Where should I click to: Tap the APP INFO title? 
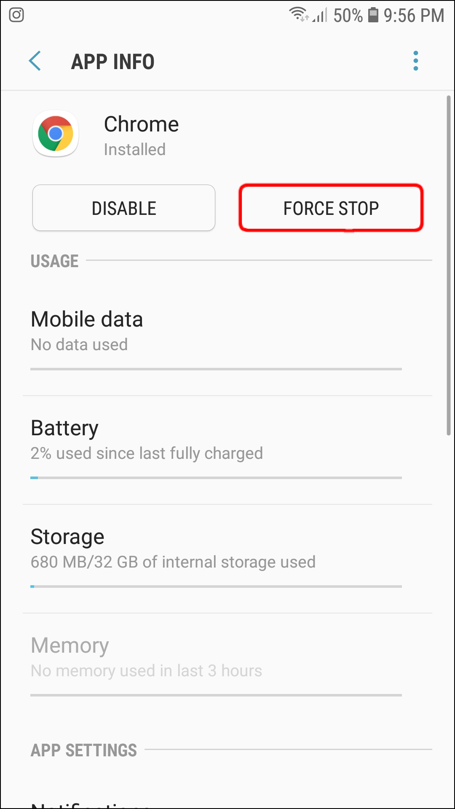pos(112,62)
